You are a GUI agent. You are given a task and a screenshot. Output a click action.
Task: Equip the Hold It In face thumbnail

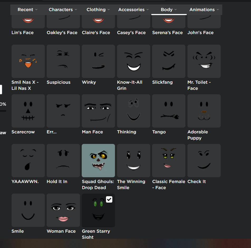point(63,161)
